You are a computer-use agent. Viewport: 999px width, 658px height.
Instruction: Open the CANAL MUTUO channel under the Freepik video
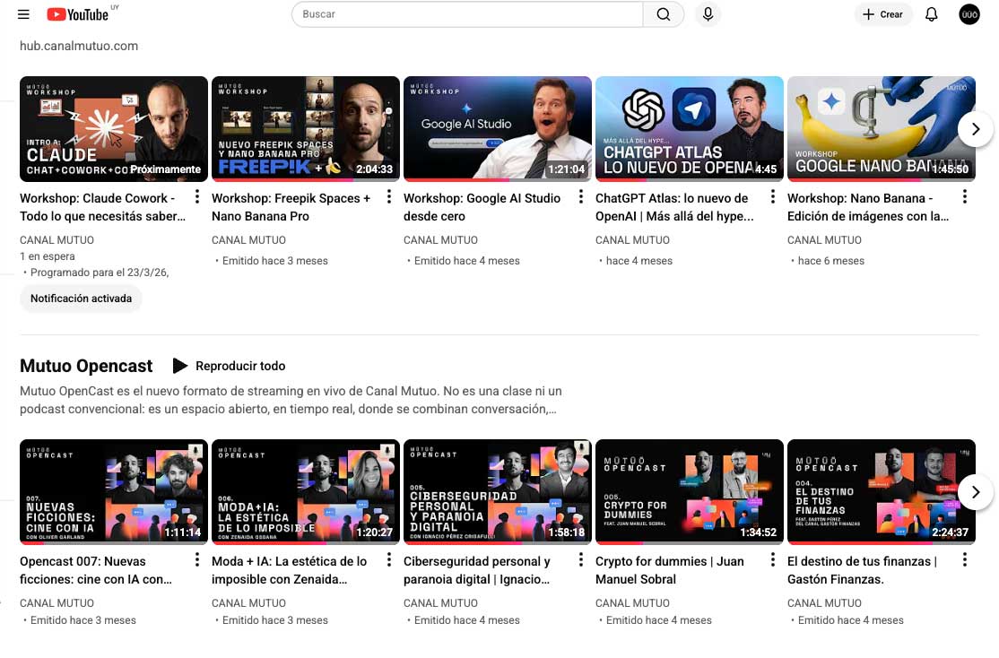click(x=248, y=239)
